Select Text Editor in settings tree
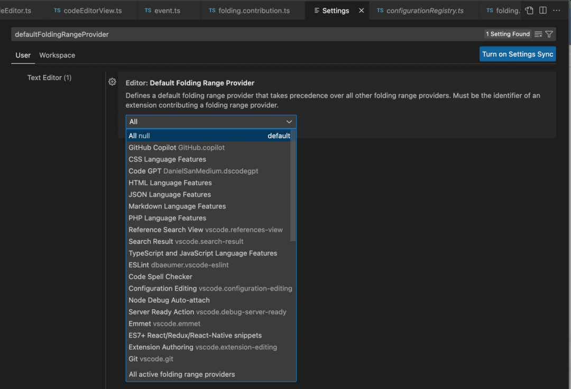The width and height of the screenshot is (571, 389). click(x=49, y=78)
